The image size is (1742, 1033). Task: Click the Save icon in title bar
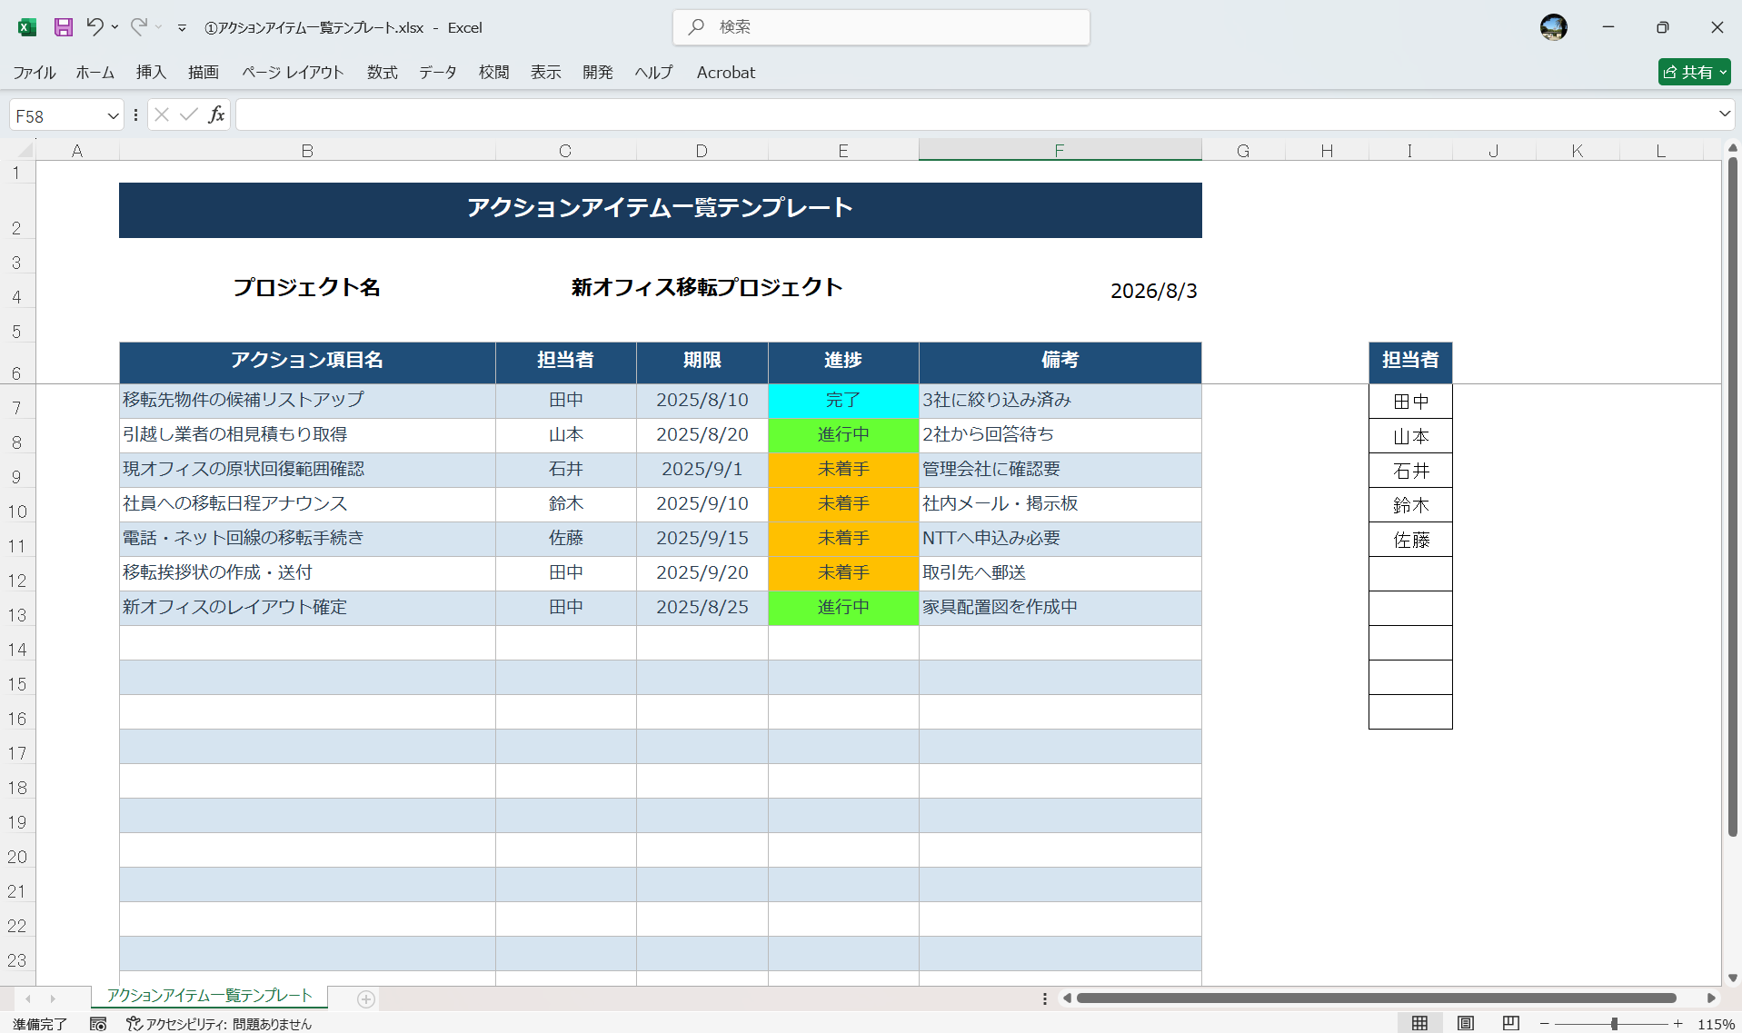(63, 27)
